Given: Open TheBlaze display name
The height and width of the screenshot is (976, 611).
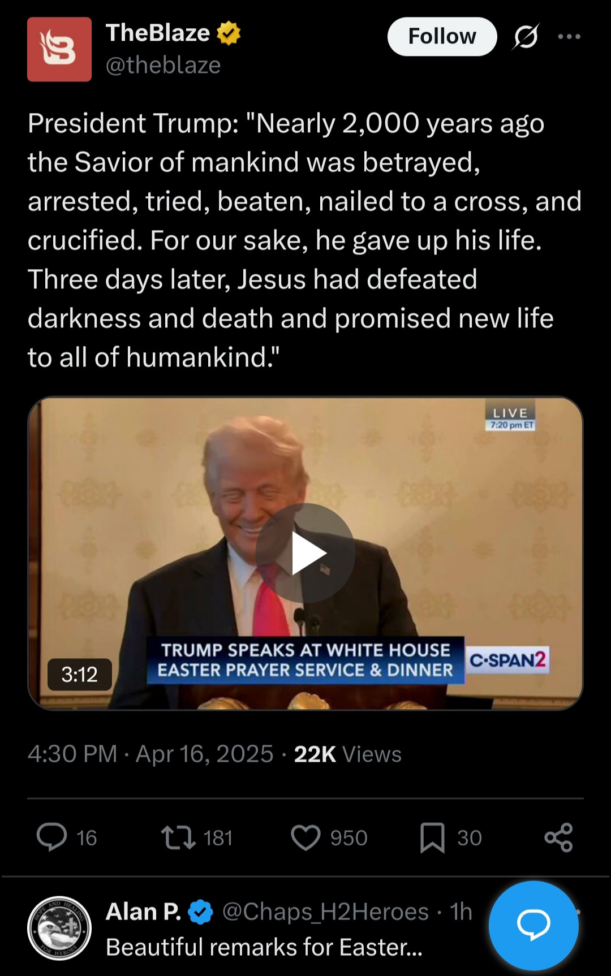Looking at the screenshot, I should point(158,33).
